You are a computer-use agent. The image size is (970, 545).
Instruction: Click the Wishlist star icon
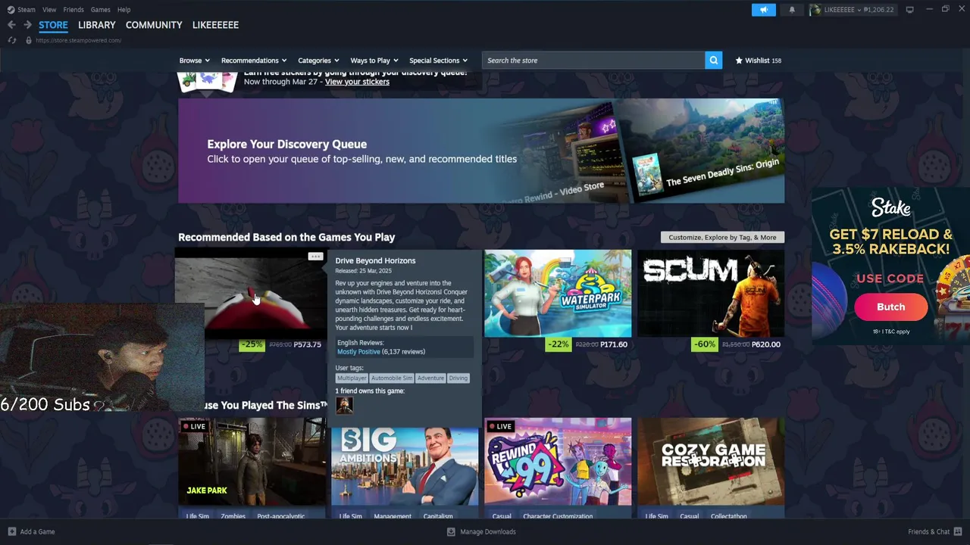(739, 61)
